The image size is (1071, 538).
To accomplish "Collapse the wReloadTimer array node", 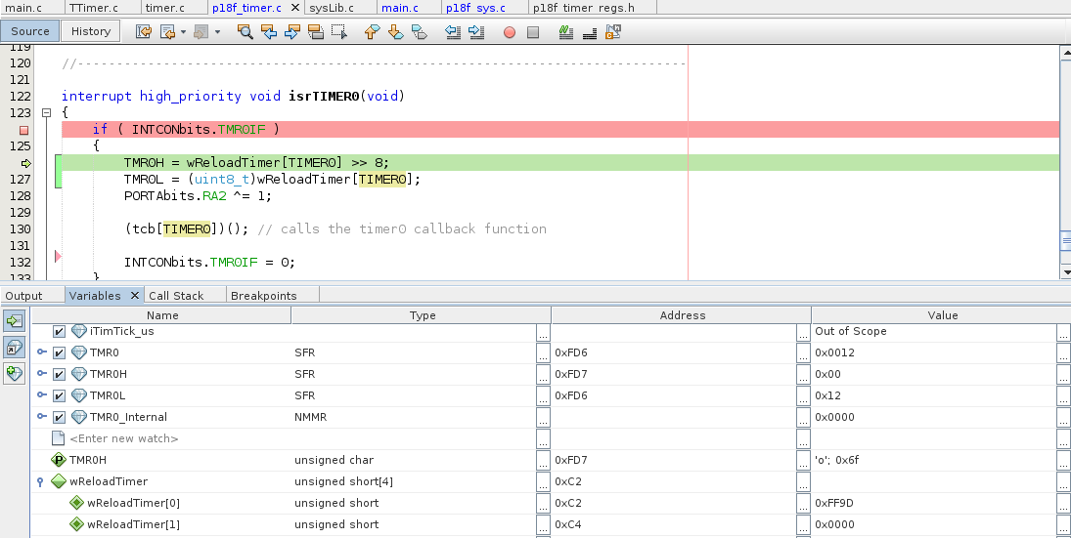I will [40, 481].
